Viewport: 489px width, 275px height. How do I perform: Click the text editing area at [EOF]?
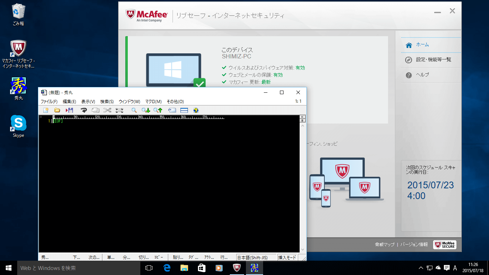(58, 121)
